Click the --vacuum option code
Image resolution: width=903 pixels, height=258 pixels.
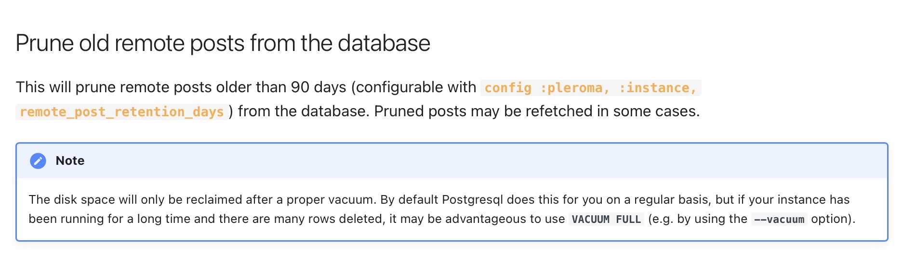779,220
